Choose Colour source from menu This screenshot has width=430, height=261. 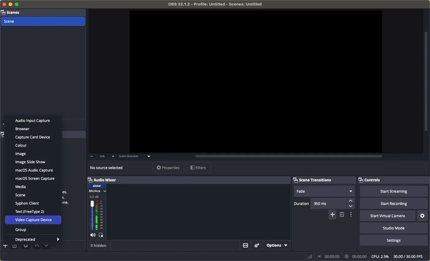coord(33,146)
